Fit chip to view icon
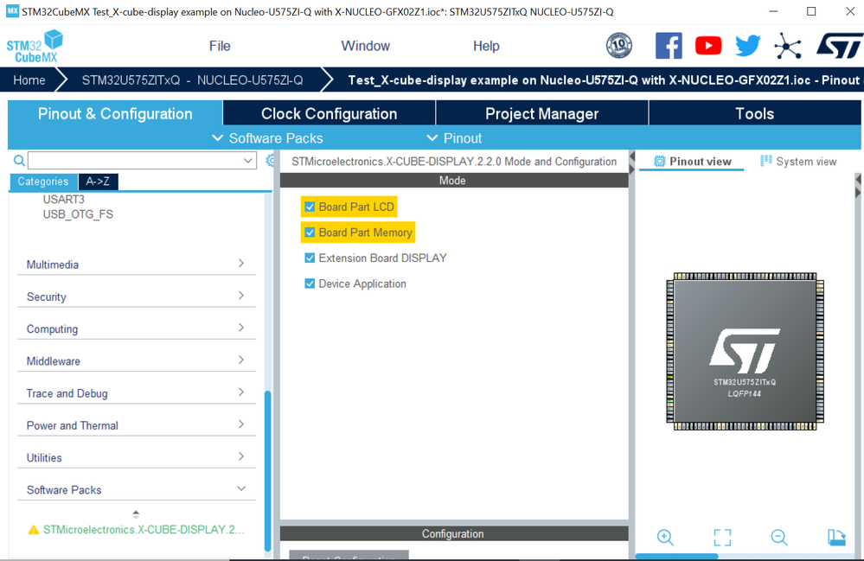 click(722, 537)
